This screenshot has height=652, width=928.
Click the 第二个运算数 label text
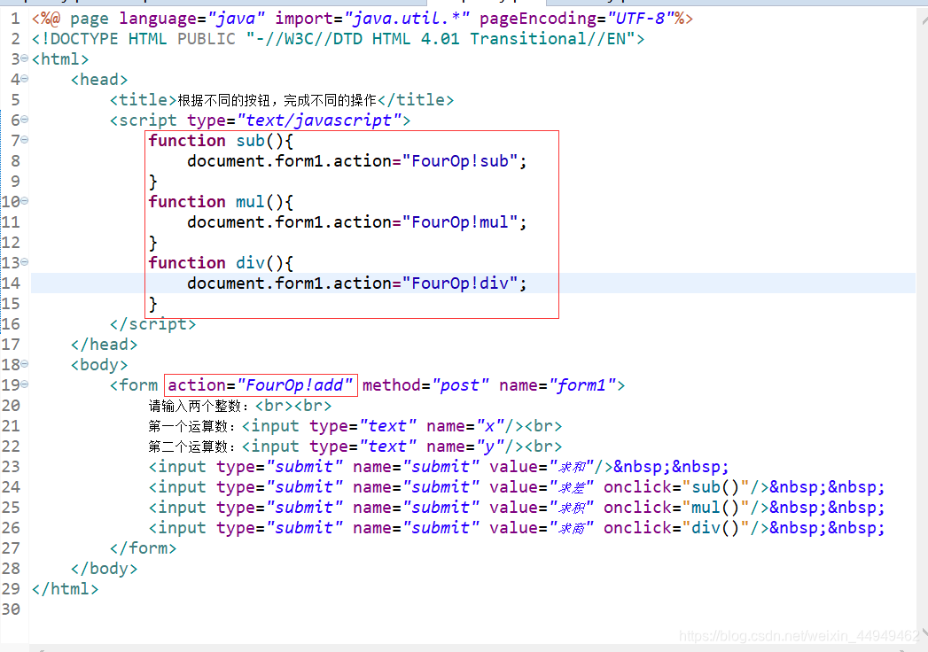(191, 446)
